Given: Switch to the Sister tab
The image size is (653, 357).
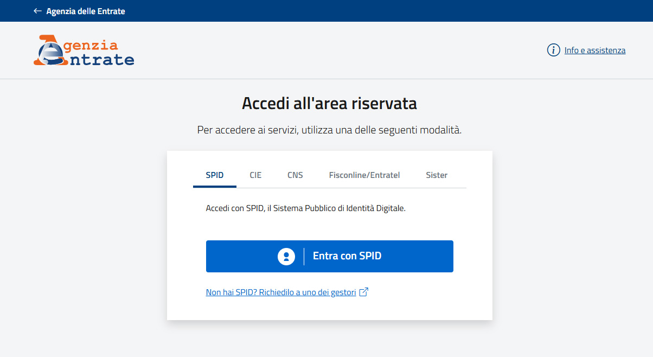Looking at the screenshot, I should pos(437,175).
